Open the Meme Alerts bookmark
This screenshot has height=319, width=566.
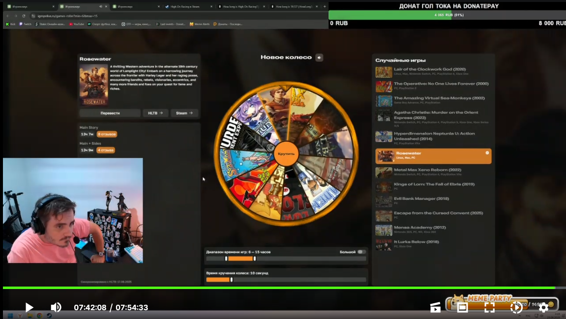199,24
